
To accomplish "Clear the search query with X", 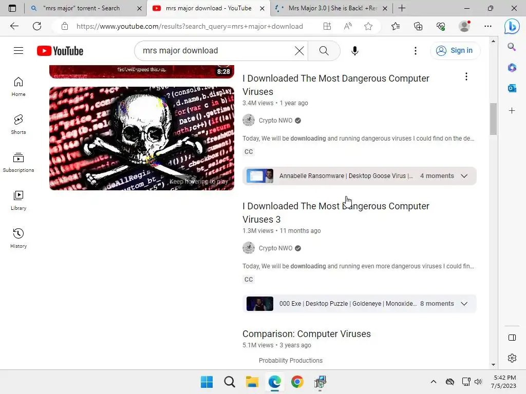I will [x=299, y=51].
